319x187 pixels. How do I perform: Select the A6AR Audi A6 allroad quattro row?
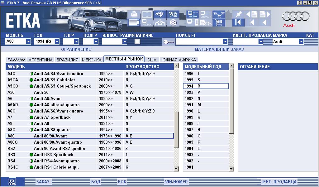pyautogui.click(x=90, y=105)
